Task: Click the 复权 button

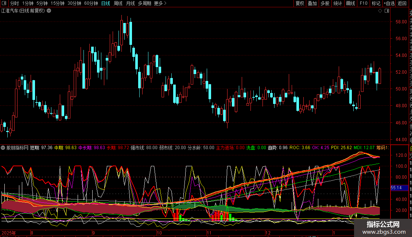Action: coord(300,3)
